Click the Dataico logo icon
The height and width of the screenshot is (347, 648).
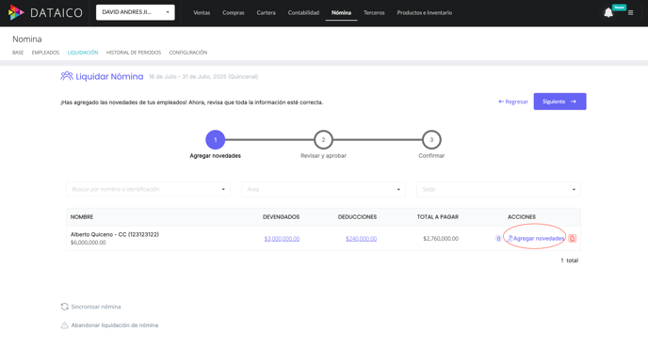pyautogui.click(x=16, y=12)
